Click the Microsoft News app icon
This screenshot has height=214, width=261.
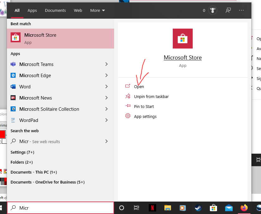[x=13, y=98]
